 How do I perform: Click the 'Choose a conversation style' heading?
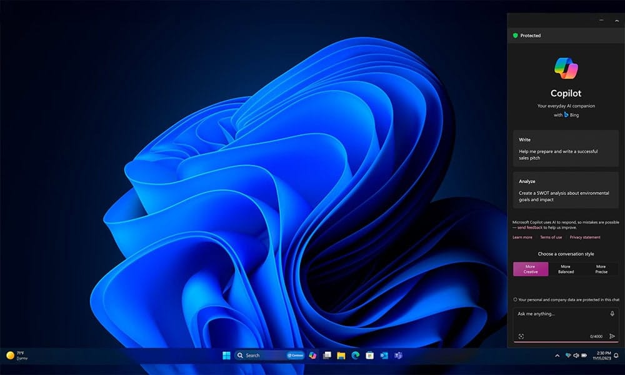pos(566,254)
